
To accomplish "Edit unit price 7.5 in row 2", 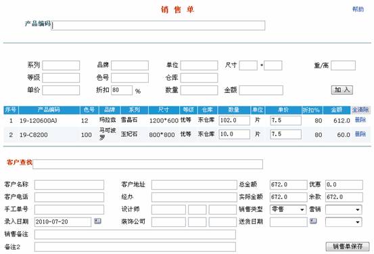I will [286, 134].
